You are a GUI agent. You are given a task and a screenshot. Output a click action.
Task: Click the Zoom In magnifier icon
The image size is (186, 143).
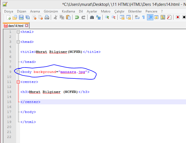point(107,17)
